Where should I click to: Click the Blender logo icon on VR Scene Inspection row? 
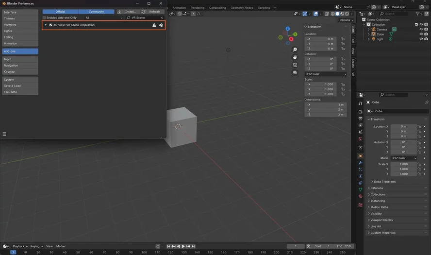(x=161, y=25)
